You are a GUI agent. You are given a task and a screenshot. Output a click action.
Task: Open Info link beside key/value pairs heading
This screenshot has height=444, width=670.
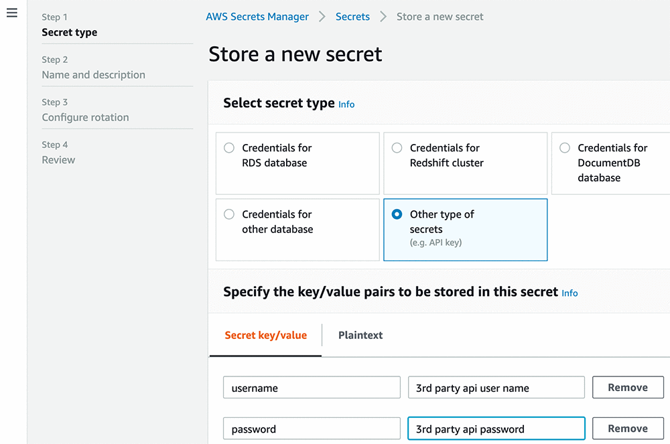[569, 293]
